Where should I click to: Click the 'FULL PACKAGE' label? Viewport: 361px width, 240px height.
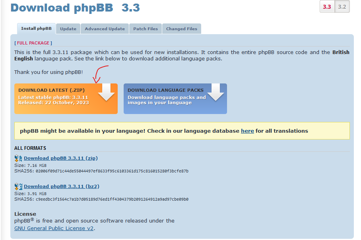tap(33, 43)
